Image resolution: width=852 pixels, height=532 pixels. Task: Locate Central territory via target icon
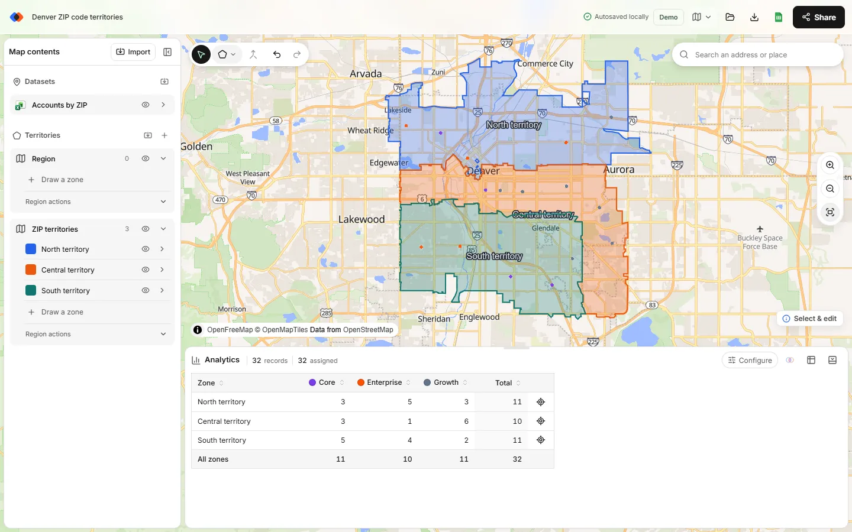pos(541,421)
